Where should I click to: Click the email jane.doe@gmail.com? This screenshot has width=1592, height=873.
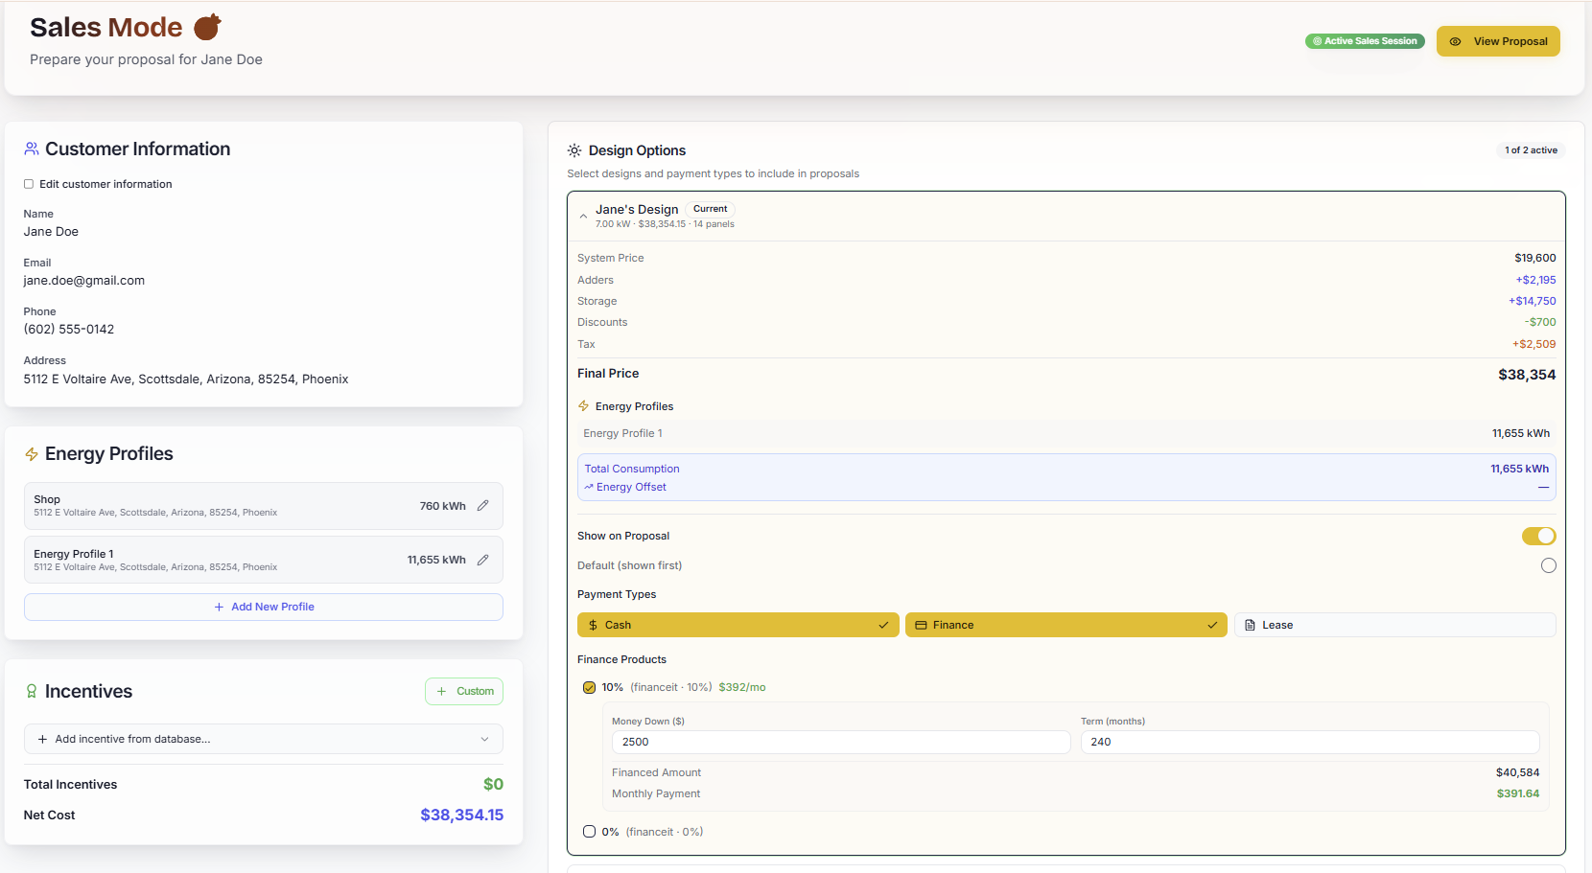point(84,281)
